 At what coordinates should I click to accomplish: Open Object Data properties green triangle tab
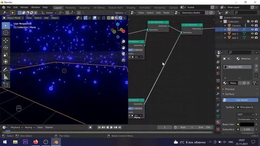coord(218,116)
